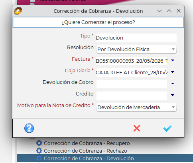Screen dimensions: 193x163
Task: Click the Tipo label
Action: [x=87, y=36]
